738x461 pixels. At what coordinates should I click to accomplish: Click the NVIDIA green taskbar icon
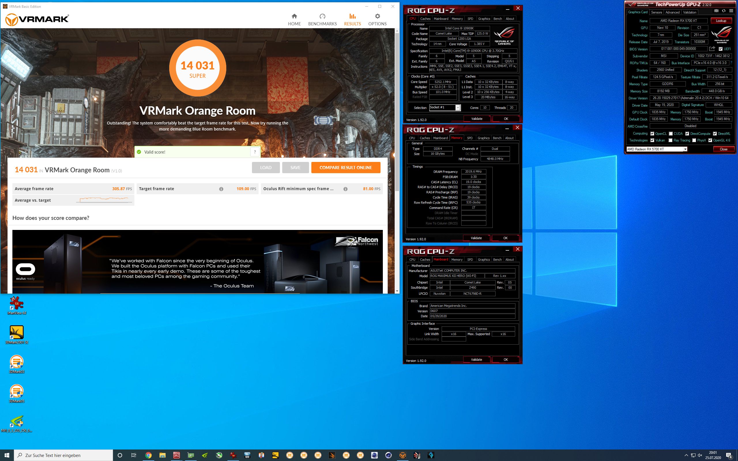click(x=205, y=455)
